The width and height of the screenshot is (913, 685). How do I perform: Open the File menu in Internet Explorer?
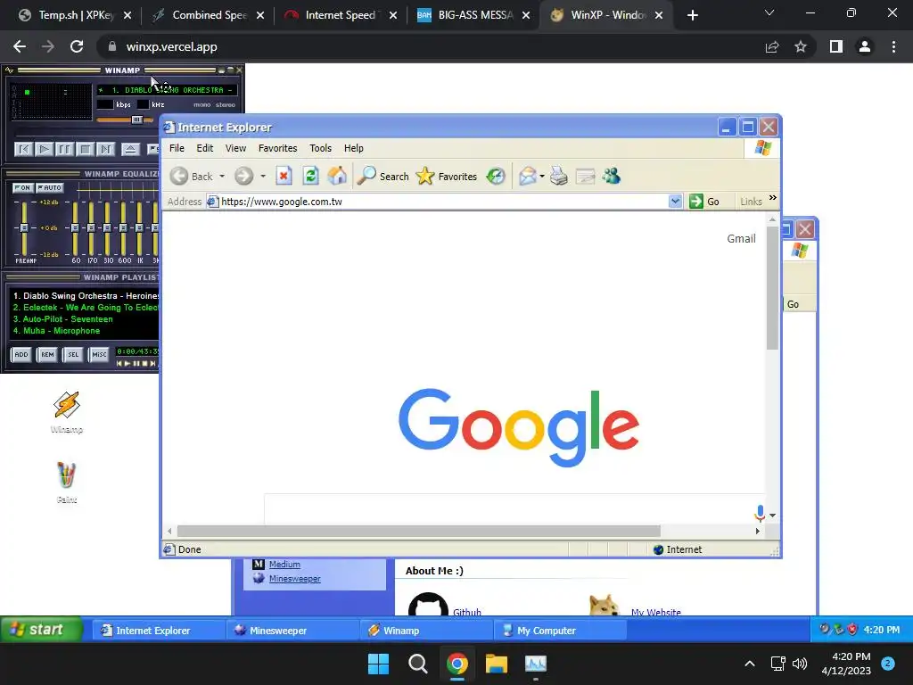click(177, 148)
